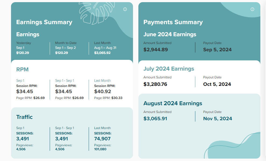Click the June 2024 Earnings heading
This screenshot has height=161, width=266.
[170, 34]
